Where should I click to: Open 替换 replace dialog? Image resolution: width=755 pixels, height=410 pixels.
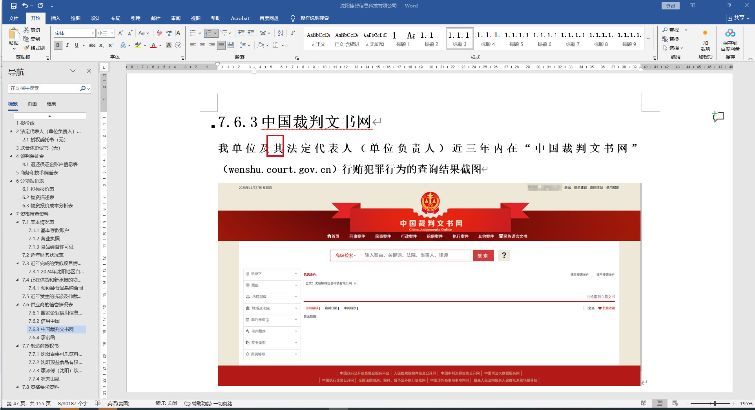671,39
